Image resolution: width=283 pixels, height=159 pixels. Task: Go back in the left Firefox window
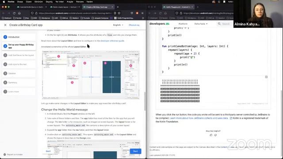[x=4, y=13]
